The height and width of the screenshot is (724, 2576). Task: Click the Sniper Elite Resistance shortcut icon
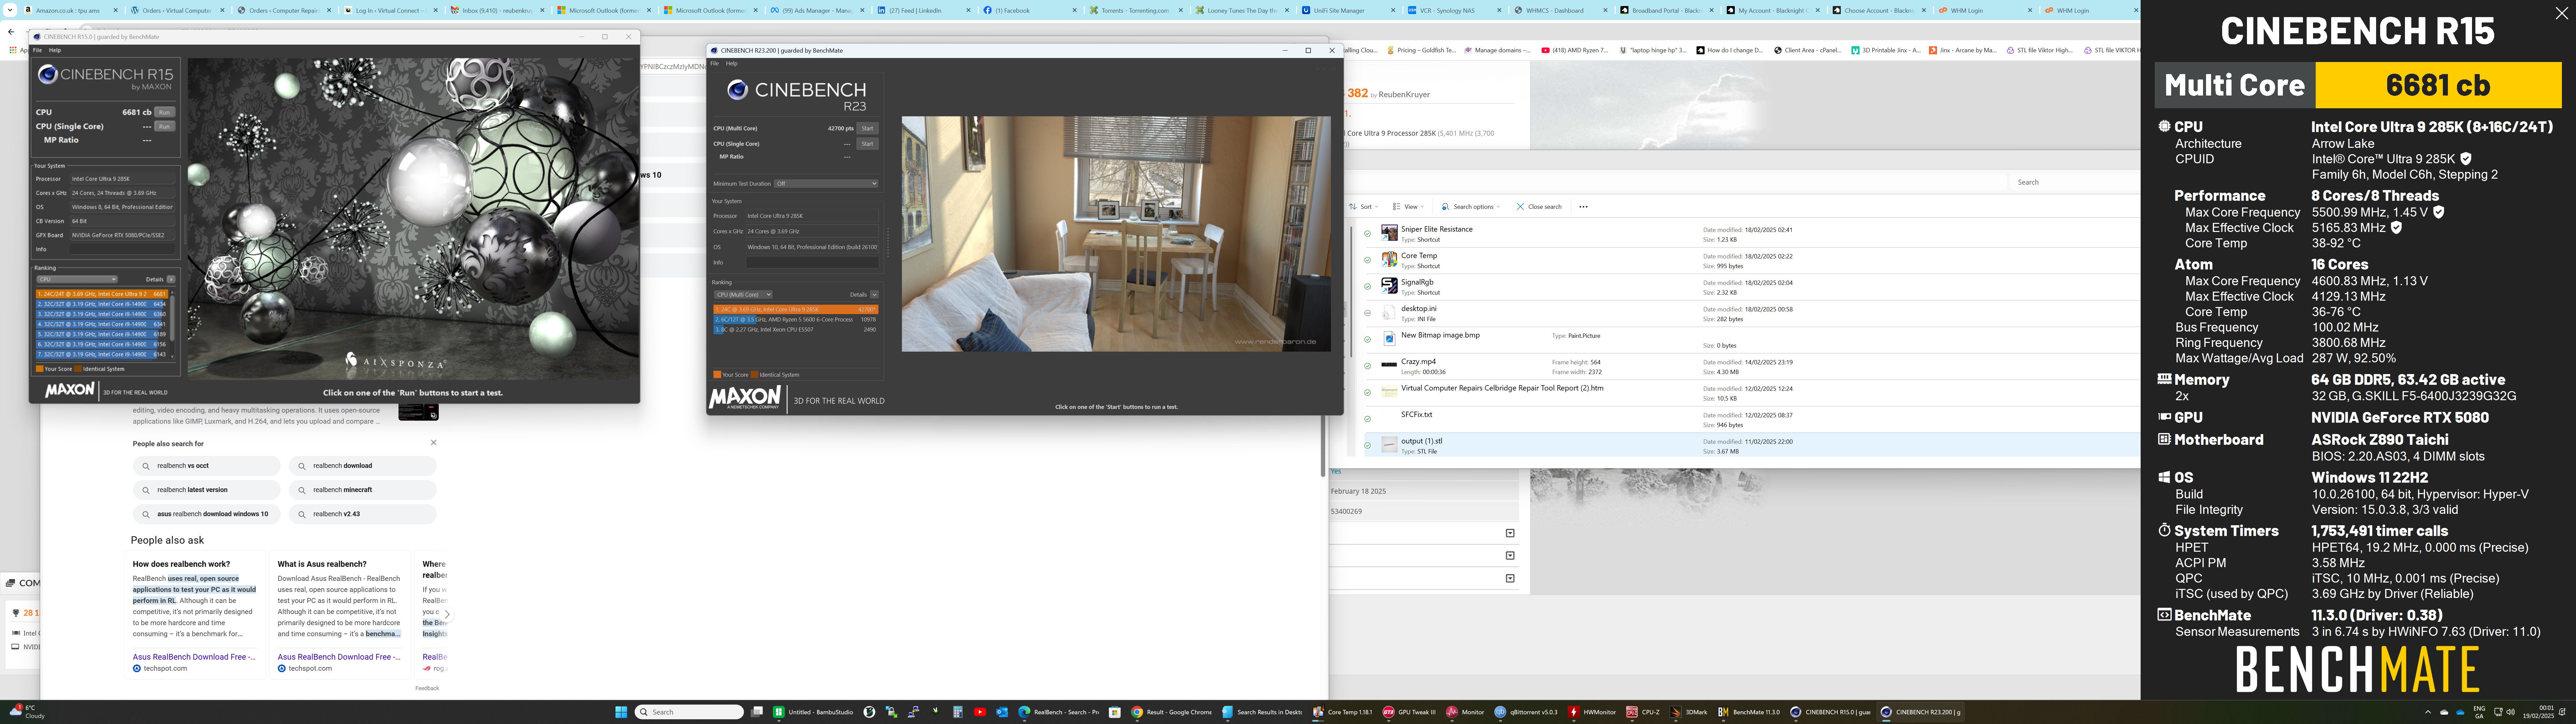(x=1389, y=233)
